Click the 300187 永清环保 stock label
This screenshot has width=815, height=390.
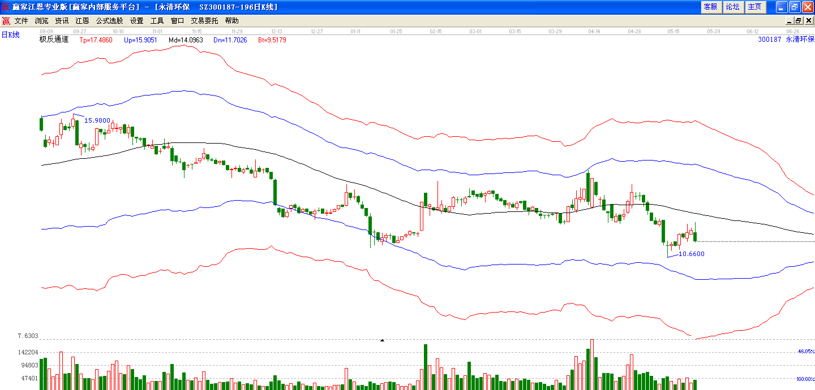(786, 40)
